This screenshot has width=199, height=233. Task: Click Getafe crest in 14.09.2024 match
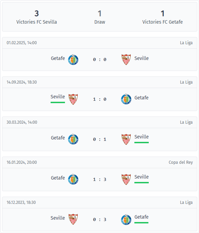(x=126, y=99)
